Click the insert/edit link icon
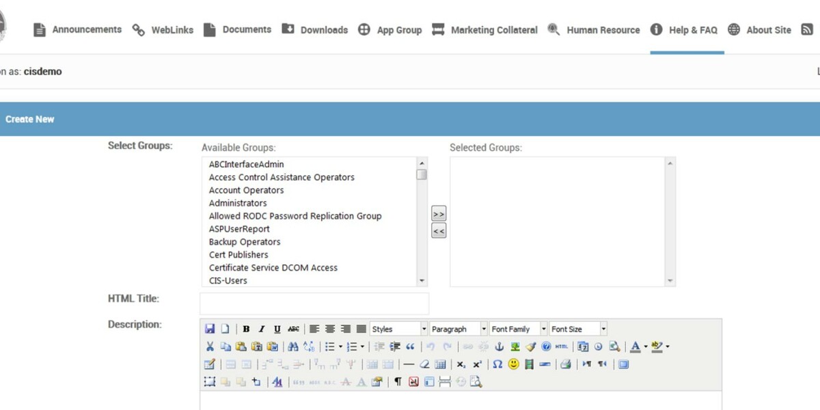 pyautogui.click(x=468, y=346)
